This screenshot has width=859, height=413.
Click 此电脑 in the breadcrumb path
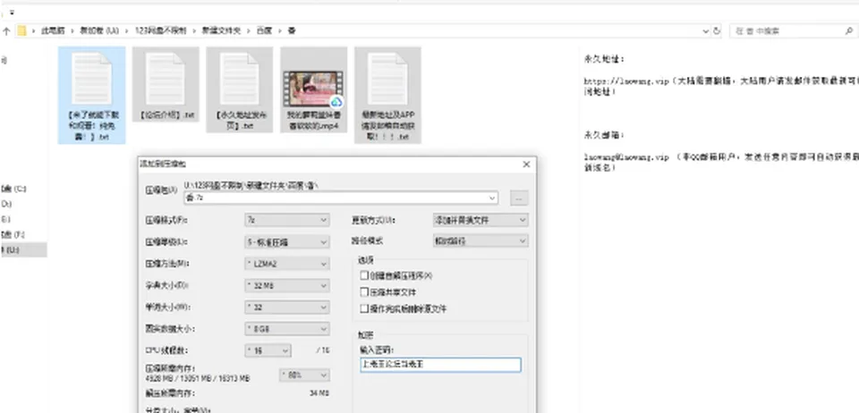click(x=53, y=31)
